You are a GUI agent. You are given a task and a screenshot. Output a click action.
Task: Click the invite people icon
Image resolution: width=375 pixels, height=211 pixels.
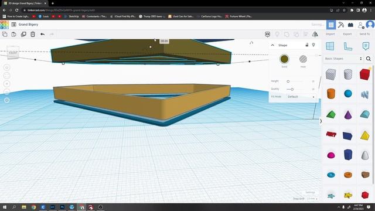(x=361, y=25)
